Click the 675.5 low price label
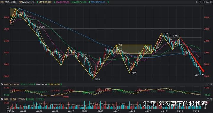The width and height of the screenshot is (213, 113). pyautogui.click(x=97, y=79)
